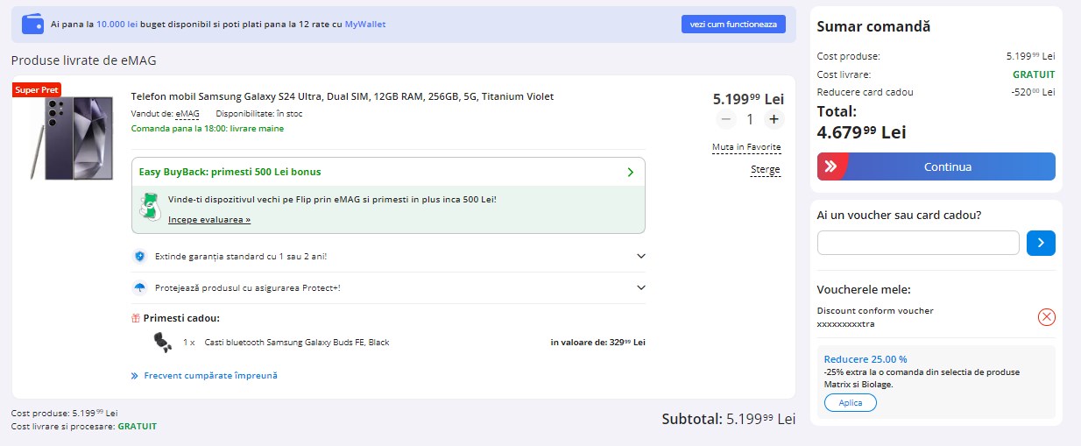Click the 'vezi cum functioneaza' button
Screen dimensions: 1081x446
click(x=733, y=25)
